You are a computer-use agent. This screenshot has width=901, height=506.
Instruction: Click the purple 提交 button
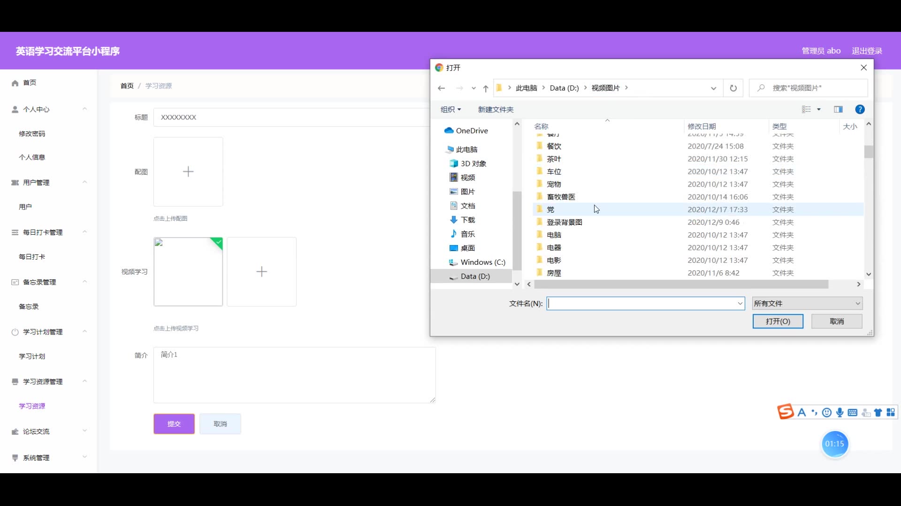click(x=174, y=424)
